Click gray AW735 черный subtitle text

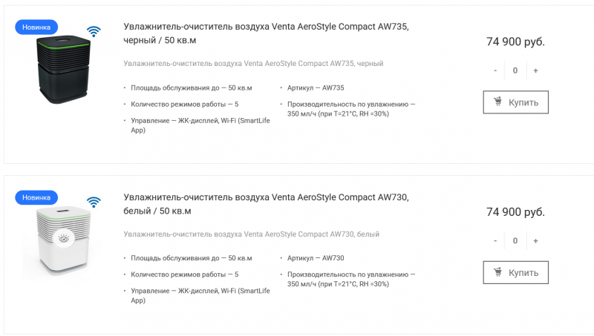coord(253,64)
